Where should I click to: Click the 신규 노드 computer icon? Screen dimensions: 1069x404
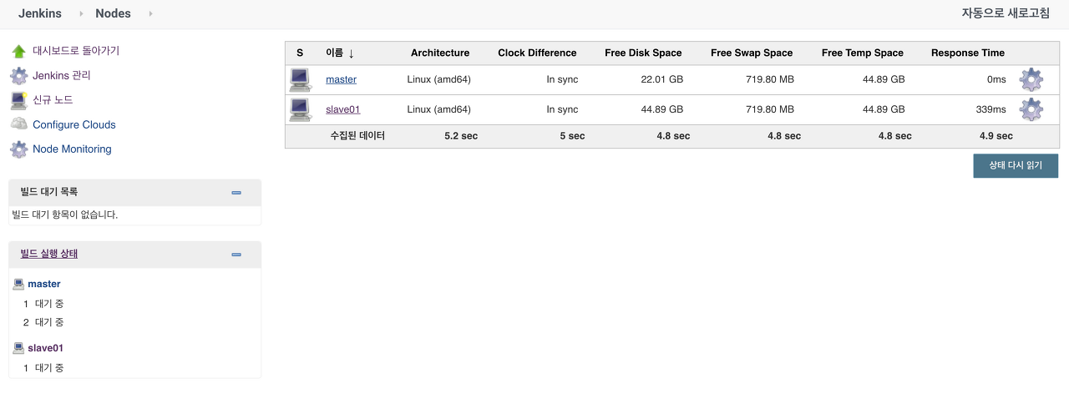[x=18, y=100]
